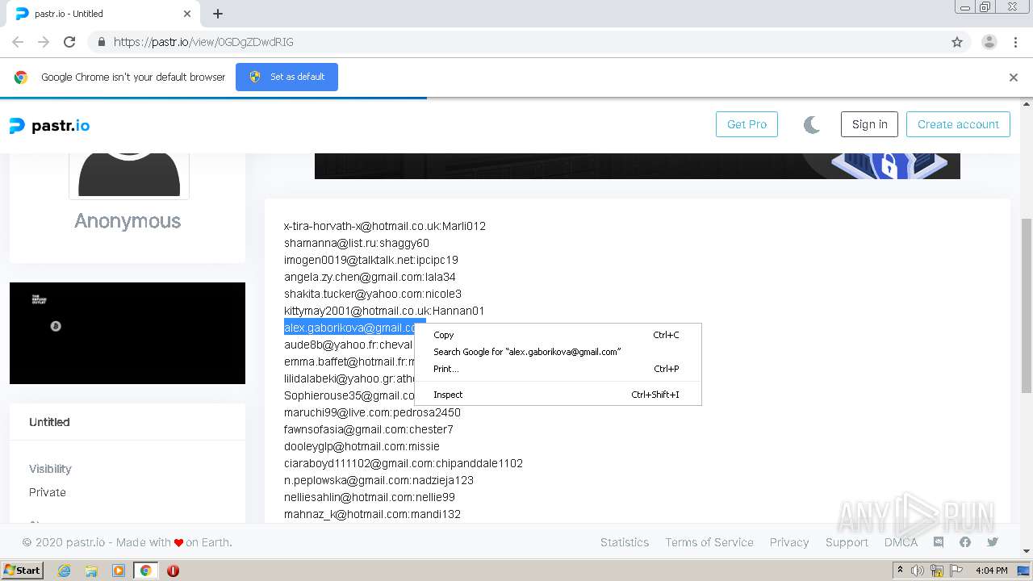Screen dimensions: 1033x581
Task: Select Search Google for alex.gaborikova@gmail.com
Action: point(558,352)
